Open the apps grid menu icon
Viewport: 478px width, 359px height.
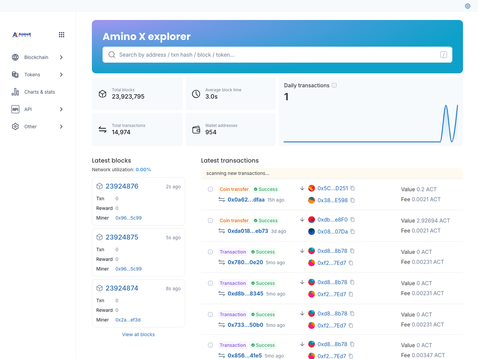(61, 35)
